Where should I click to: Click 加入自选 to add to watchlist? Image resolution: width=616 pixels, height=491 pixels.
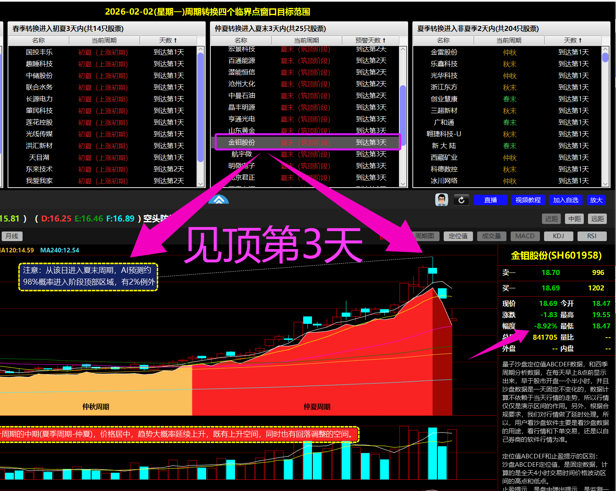tap(565, 200)
